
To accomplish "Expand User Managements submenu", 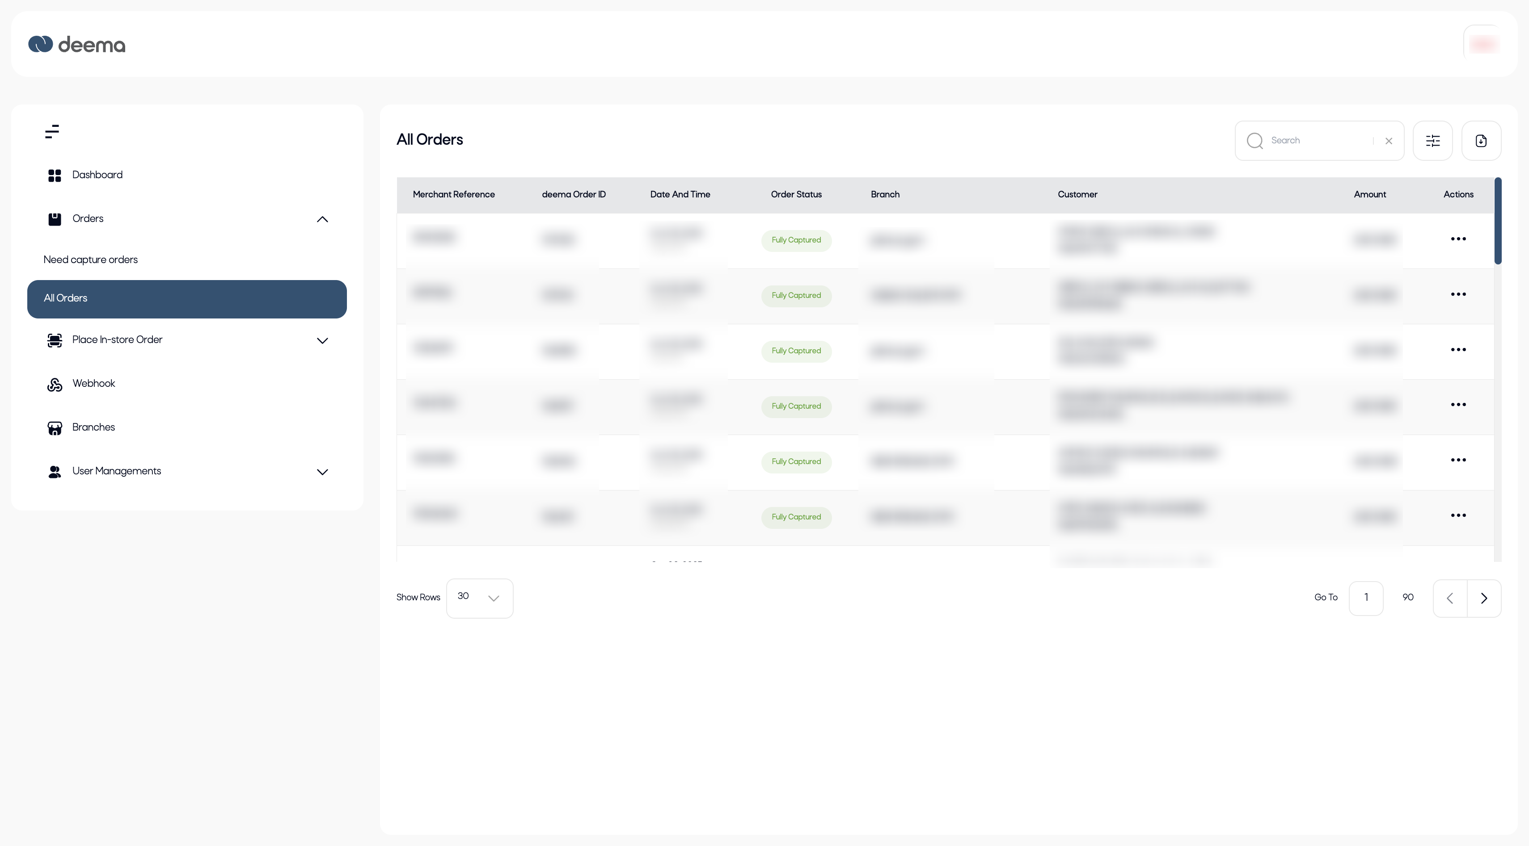I will [322, 472].
